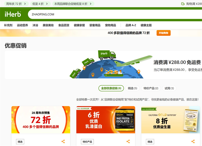Open the 品牌 A-Z menu
This screenshot has height=146, width=202.
click(131, 25)
